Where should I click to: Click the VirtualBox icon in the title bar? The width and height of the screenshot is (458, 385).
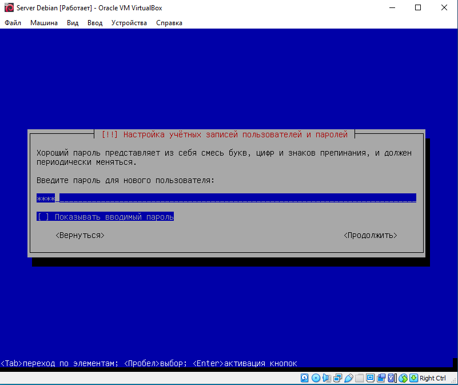(x=9, y=8)
